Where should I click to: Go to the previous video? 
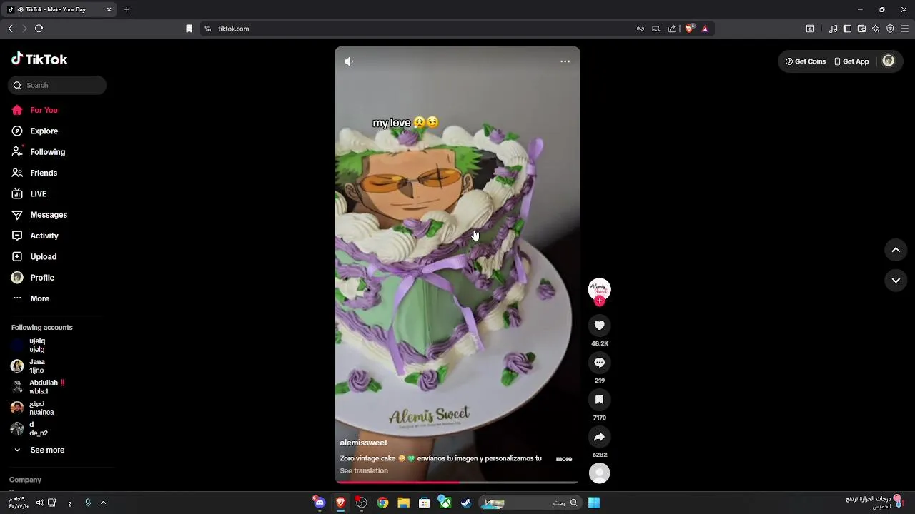896,250
